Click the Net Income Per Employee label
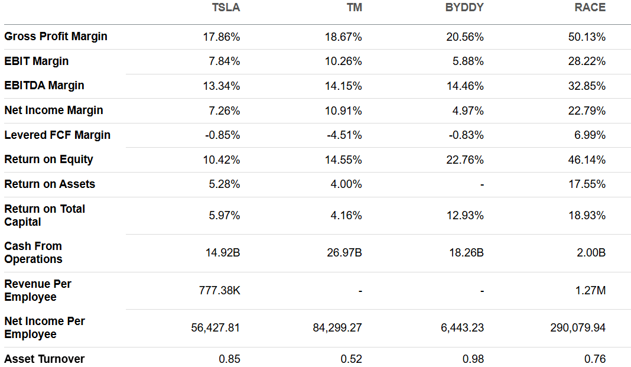Screen dimensions: 631x367 tap(45, 327)
